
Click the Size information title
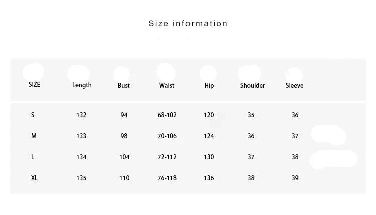[x=188, y=23]
